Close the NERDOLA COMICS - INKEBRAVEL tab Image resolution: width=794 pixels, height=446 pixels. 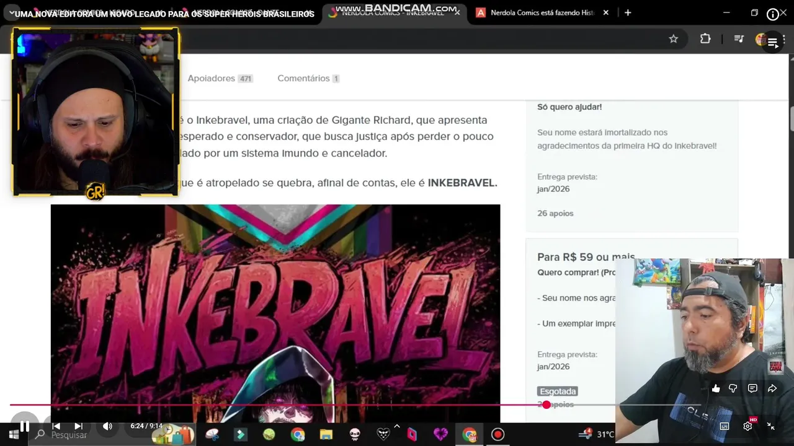(x=458, y=12)
